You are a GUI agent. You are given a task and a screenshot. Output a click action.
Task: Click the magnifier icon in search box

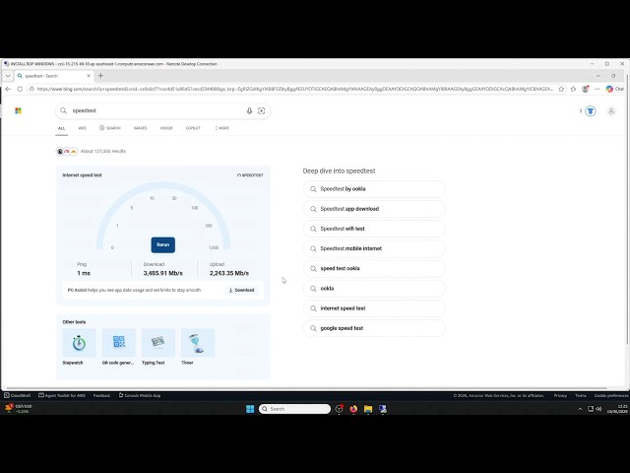(x=63, y=110)
